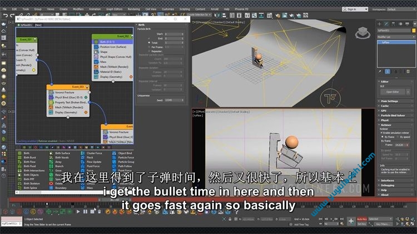Open the Modifier List dropdown
This screenshot has height=234, width=417.
click(x=395, y=37)
